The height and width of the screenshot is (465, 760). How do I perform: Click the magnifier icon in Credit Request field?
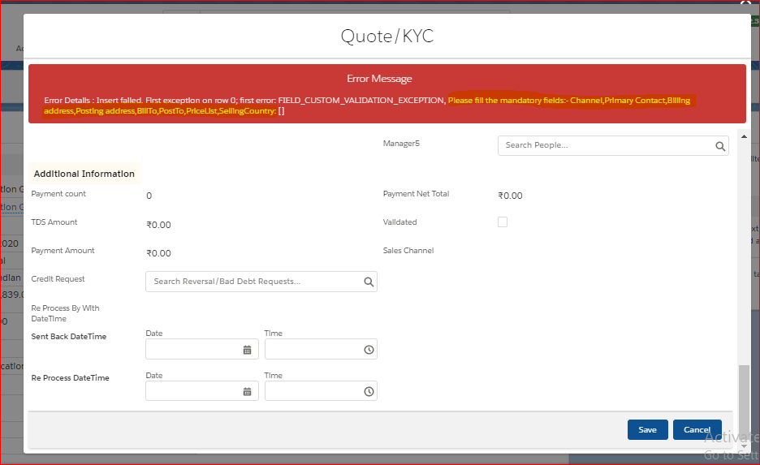pyautogui.click(x=369, y=282)
